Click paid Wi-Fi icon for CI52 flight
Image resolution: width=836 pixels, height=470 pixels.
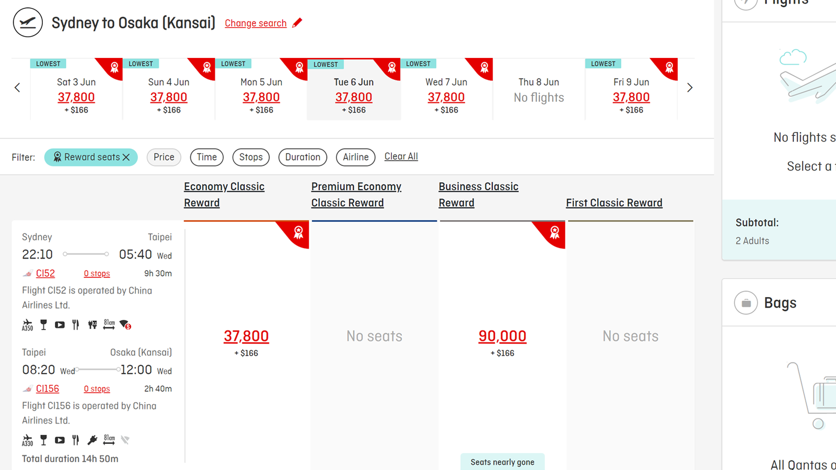(125, 325)
